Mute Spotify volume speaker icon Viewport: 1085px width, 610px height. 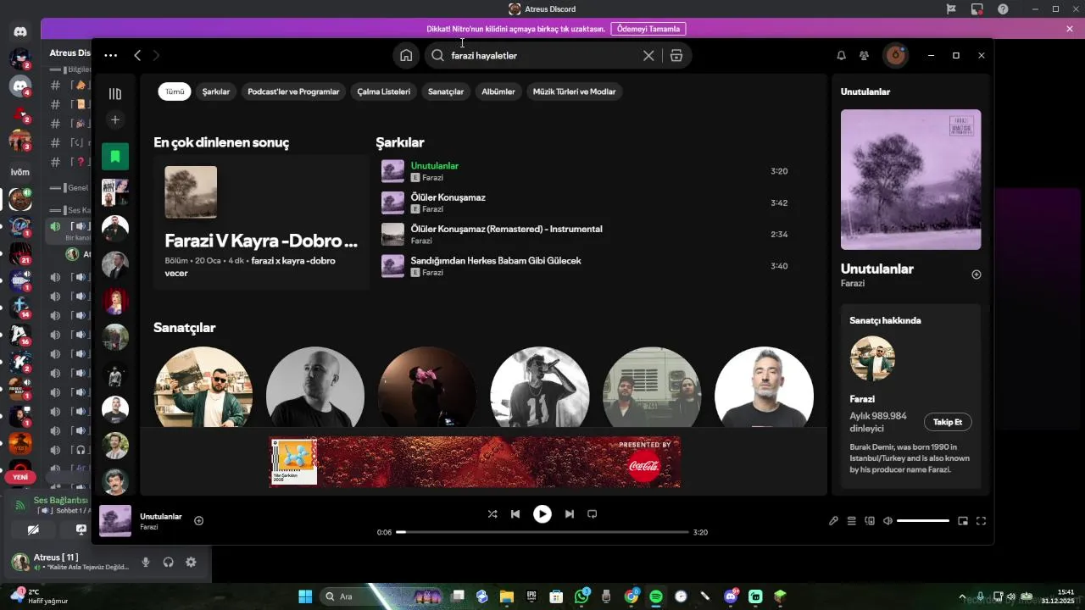point(887,521)
